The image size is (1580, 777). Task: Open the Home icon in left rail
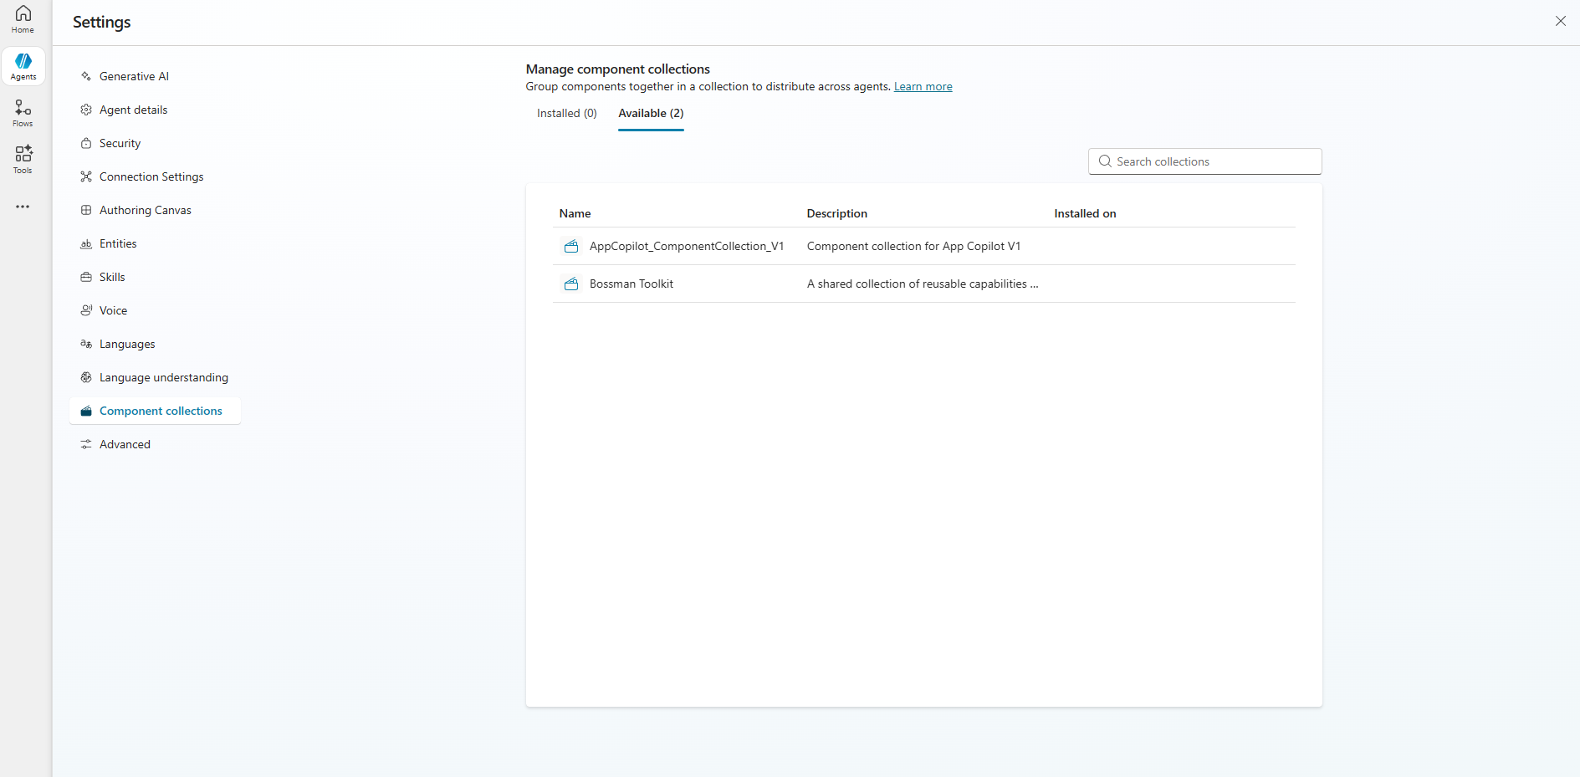point(23,18)
